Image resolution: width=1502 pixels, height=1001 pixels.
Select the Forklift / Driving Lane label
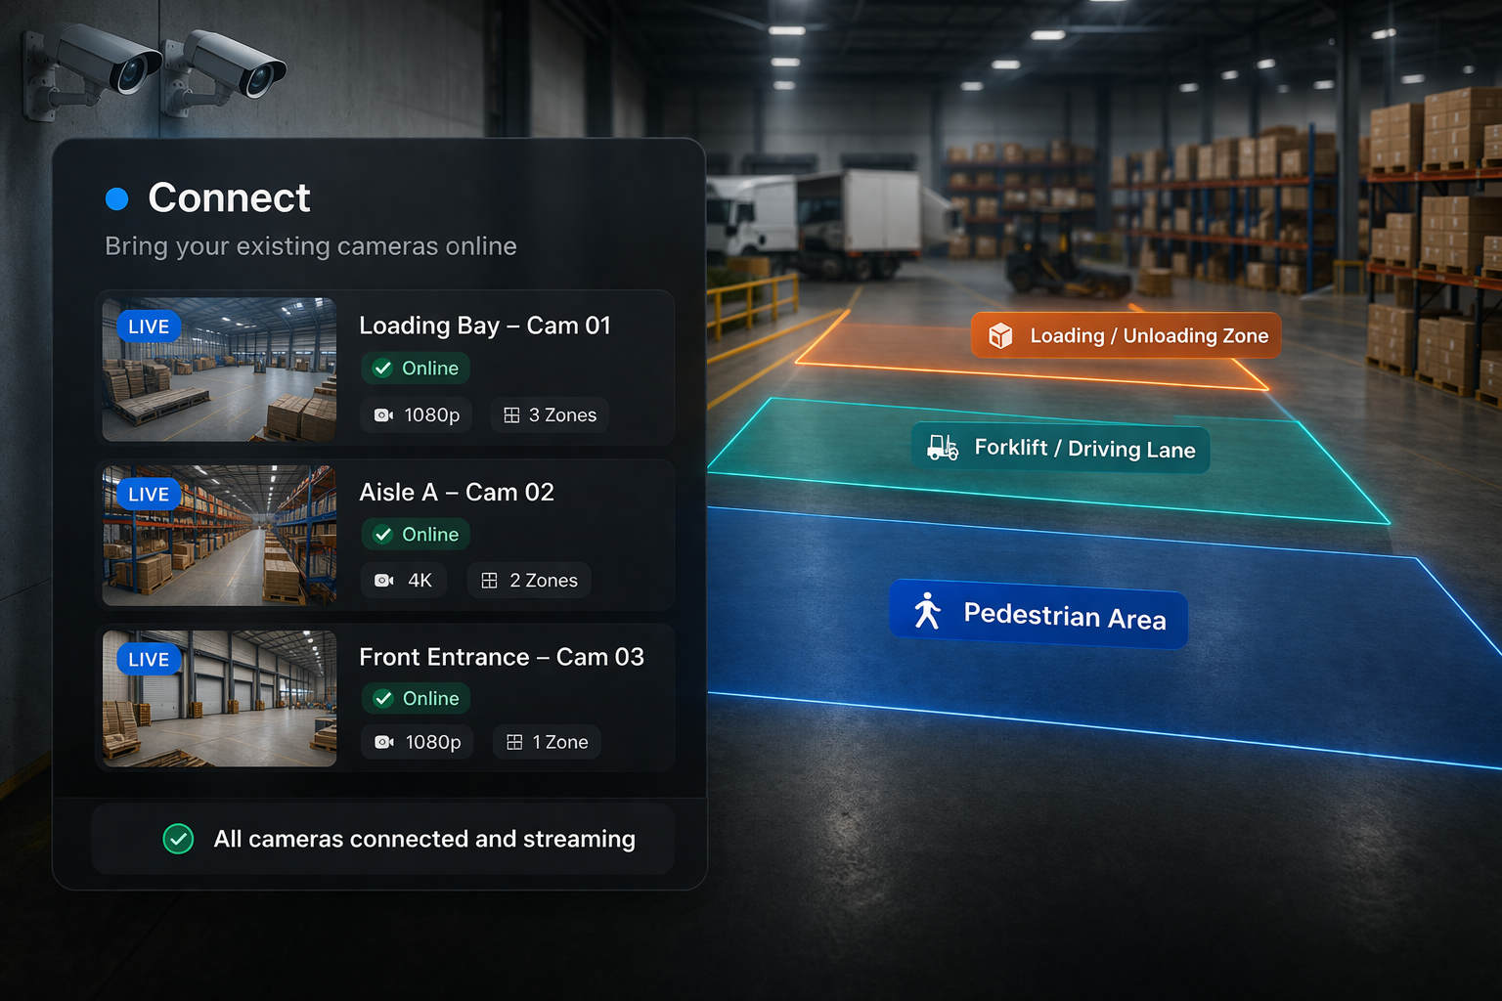(x=1060, y=449)
